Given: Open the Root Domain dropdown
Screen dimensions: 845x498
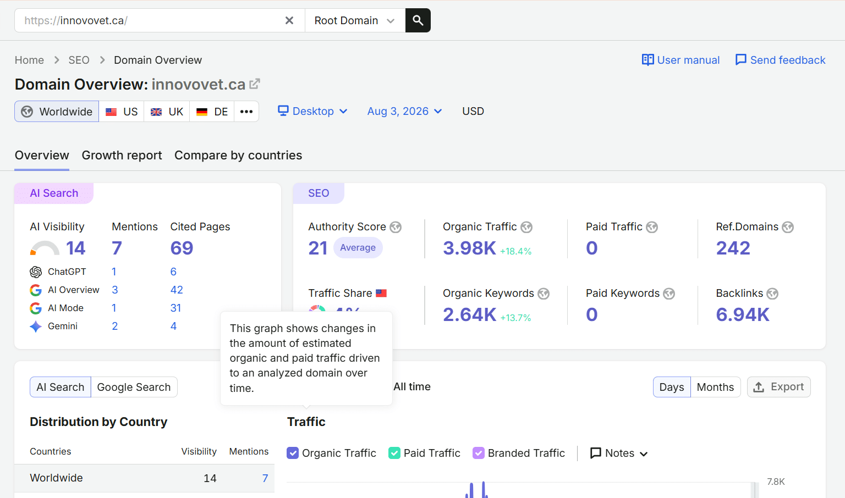Looking at the screenshot, I should click(x=355, y=20).
